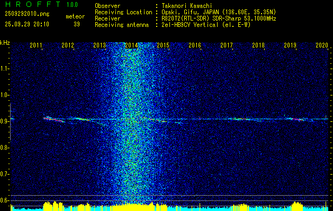Click the 2015 time axis label
This screenshot has width=333, height=211.
point(163,45)
